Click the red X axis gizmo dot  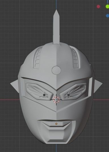[x=98, y=7]
